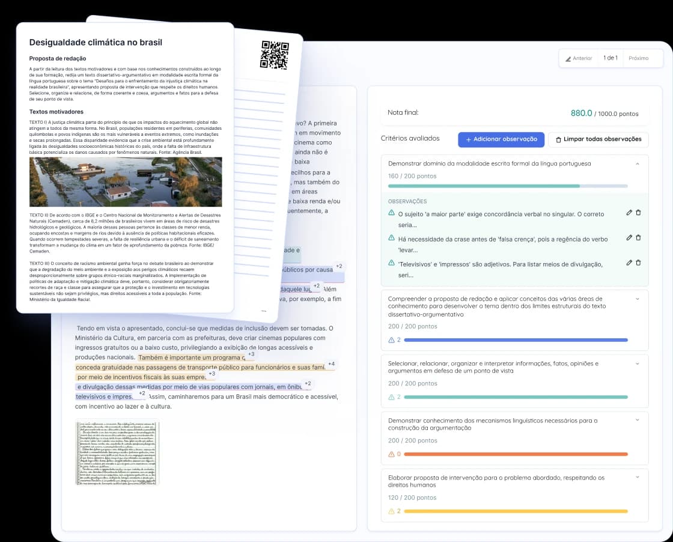
Task: Click the Próximo navigation button
Action: pos(638,58)
